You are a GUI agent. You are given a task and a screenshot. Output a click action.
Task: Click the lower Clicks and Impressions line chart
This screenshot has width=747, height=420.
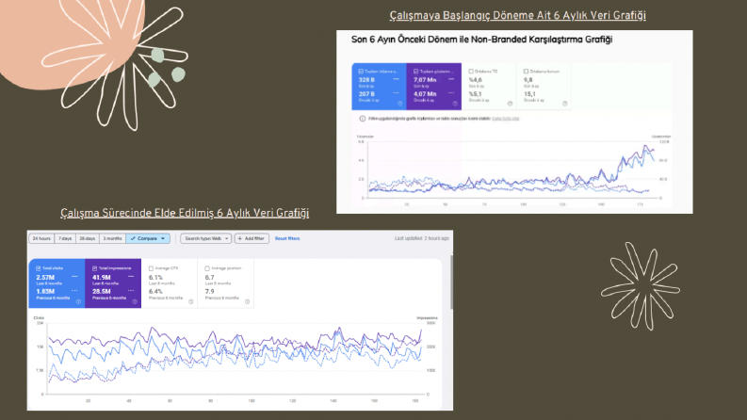tap(235, 358)
